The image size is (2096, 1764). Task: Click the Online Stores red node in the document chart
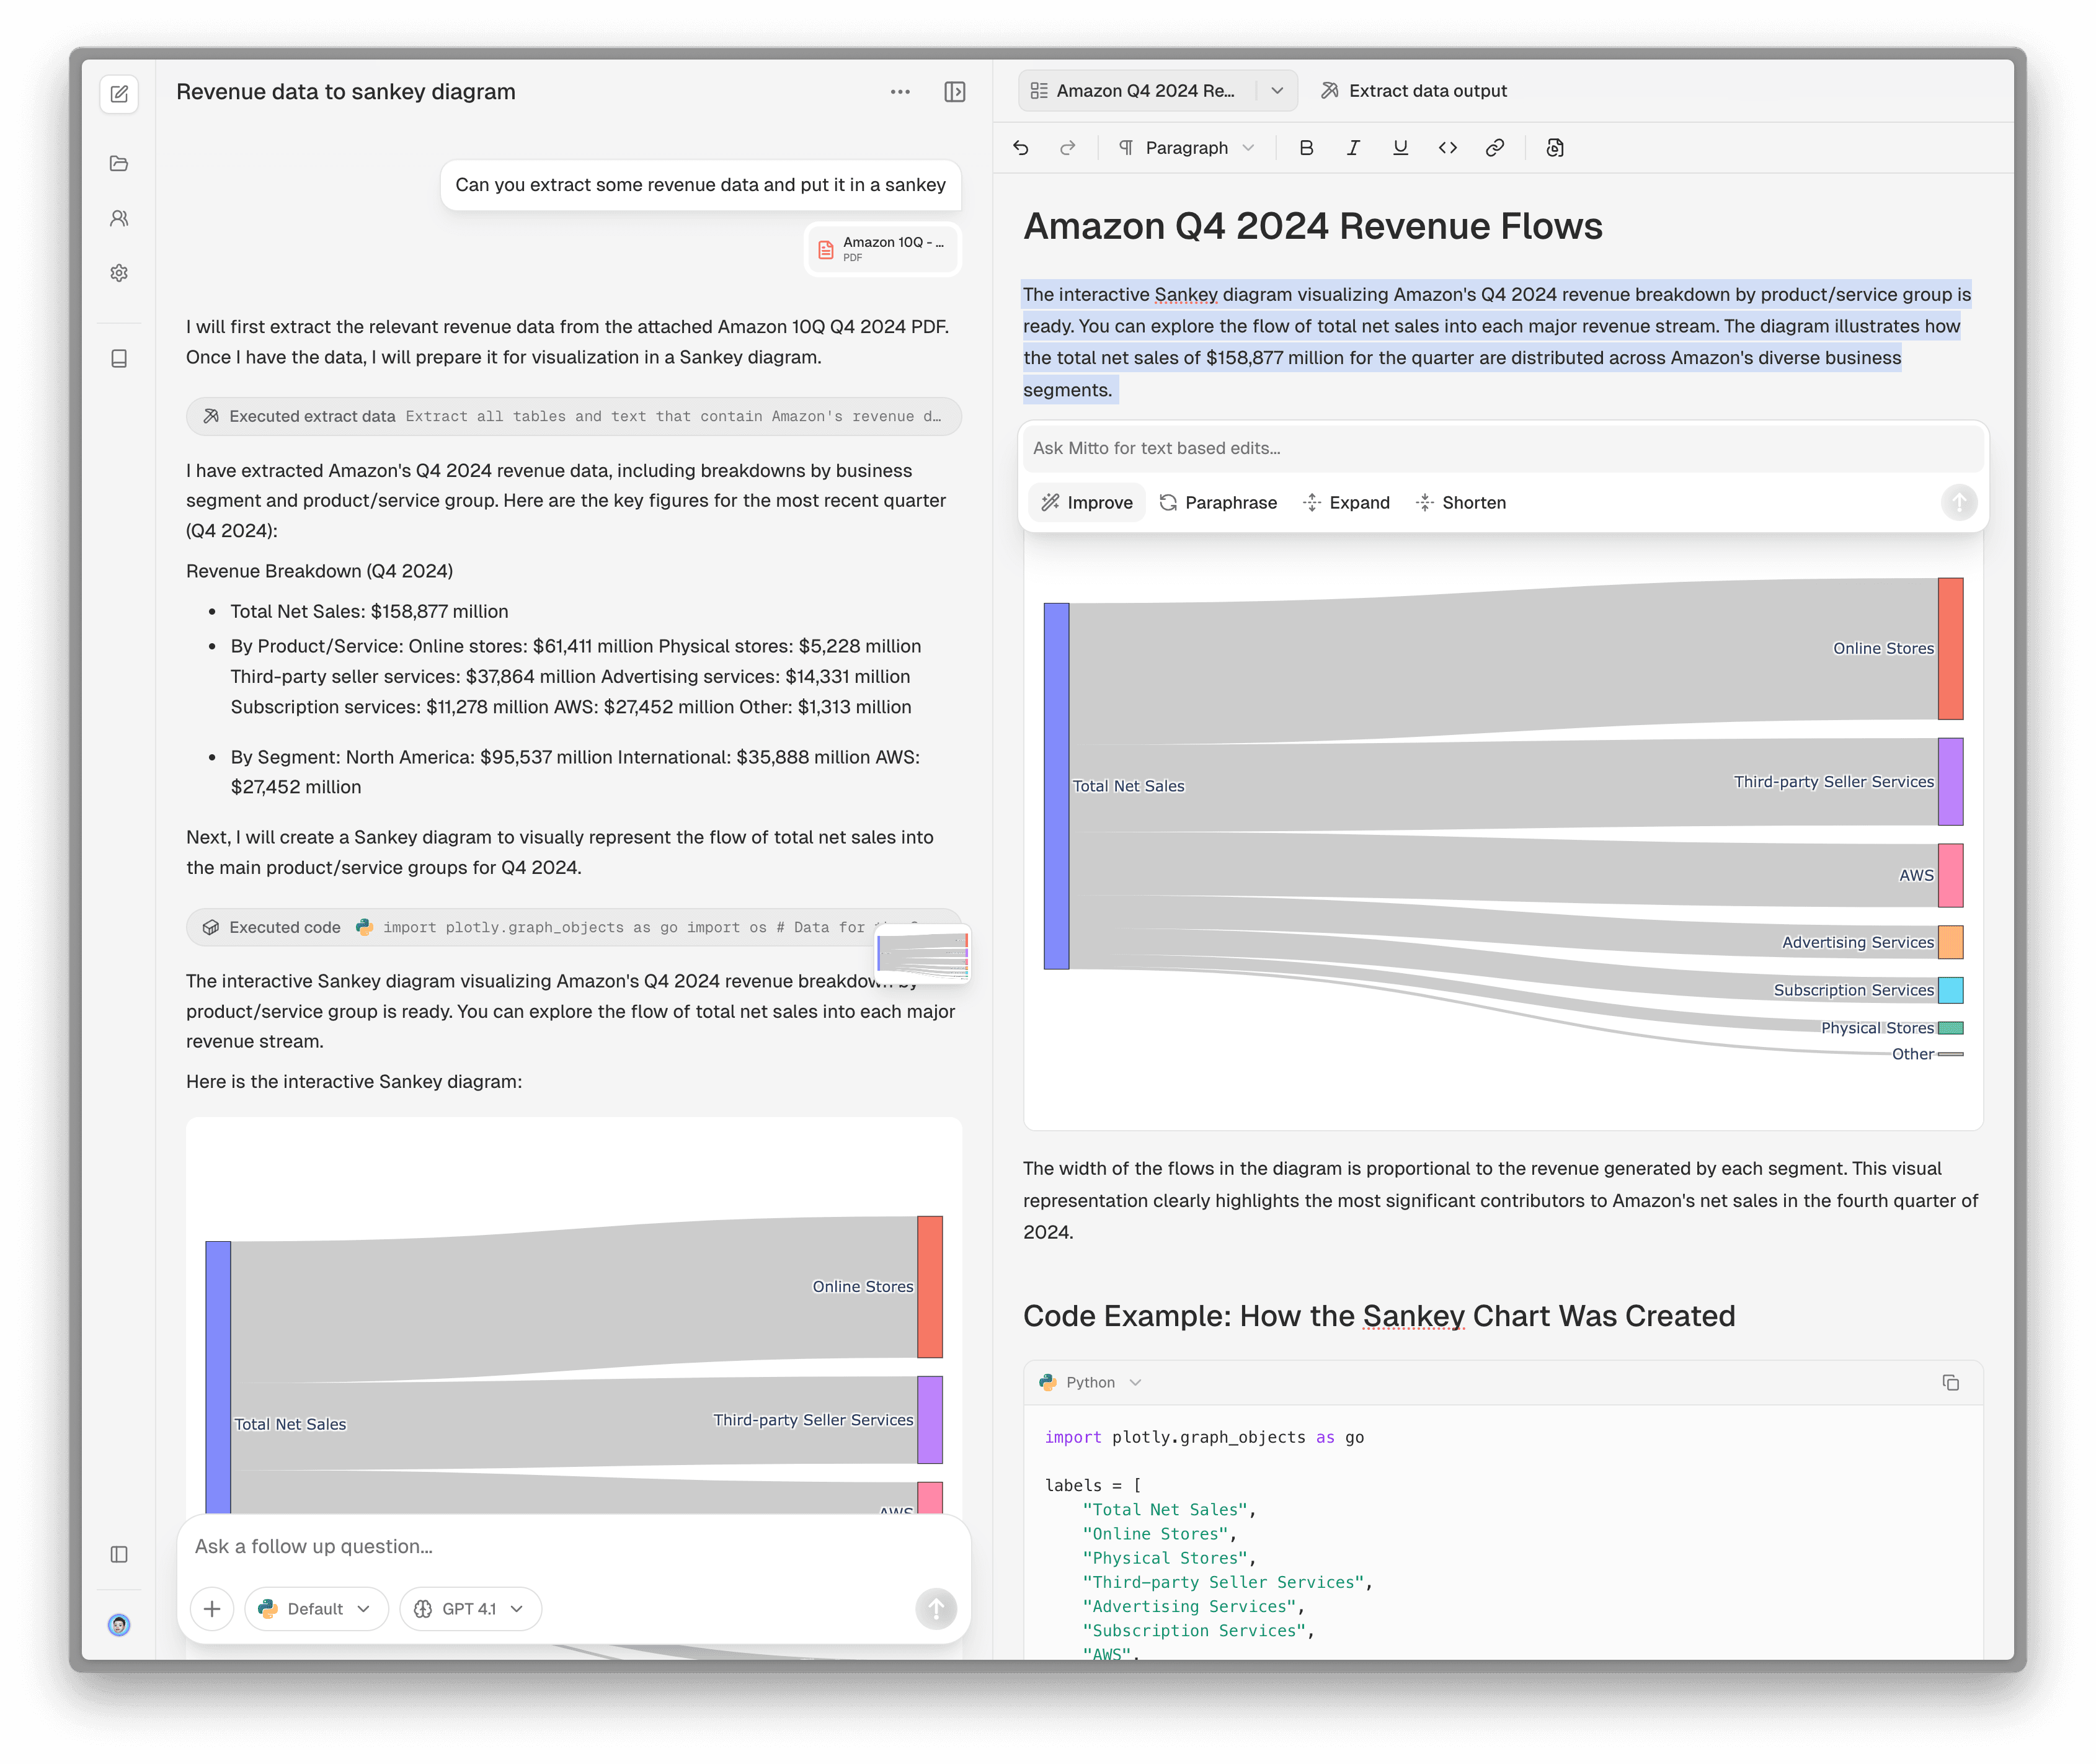pyautogui.click(x=1950, y=648)
